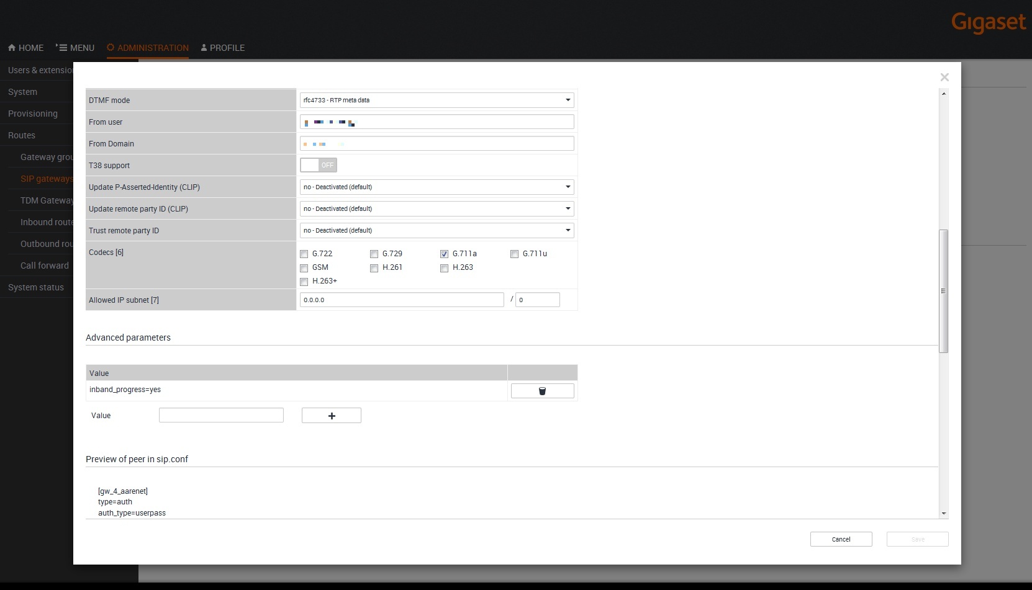
Task: Open Update P-Asserted-Identity (CLIP) dropdown
Action: (437, 187)
